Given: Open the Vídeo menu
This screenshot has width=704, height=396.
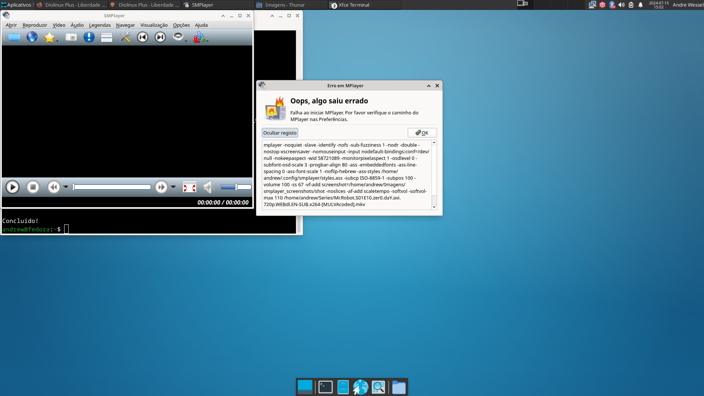Looking at the screenshot, I should (x=59, y=25).
